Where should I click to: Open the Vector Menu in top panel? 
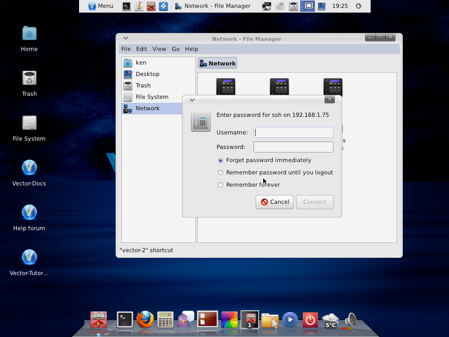pos(101,6)
